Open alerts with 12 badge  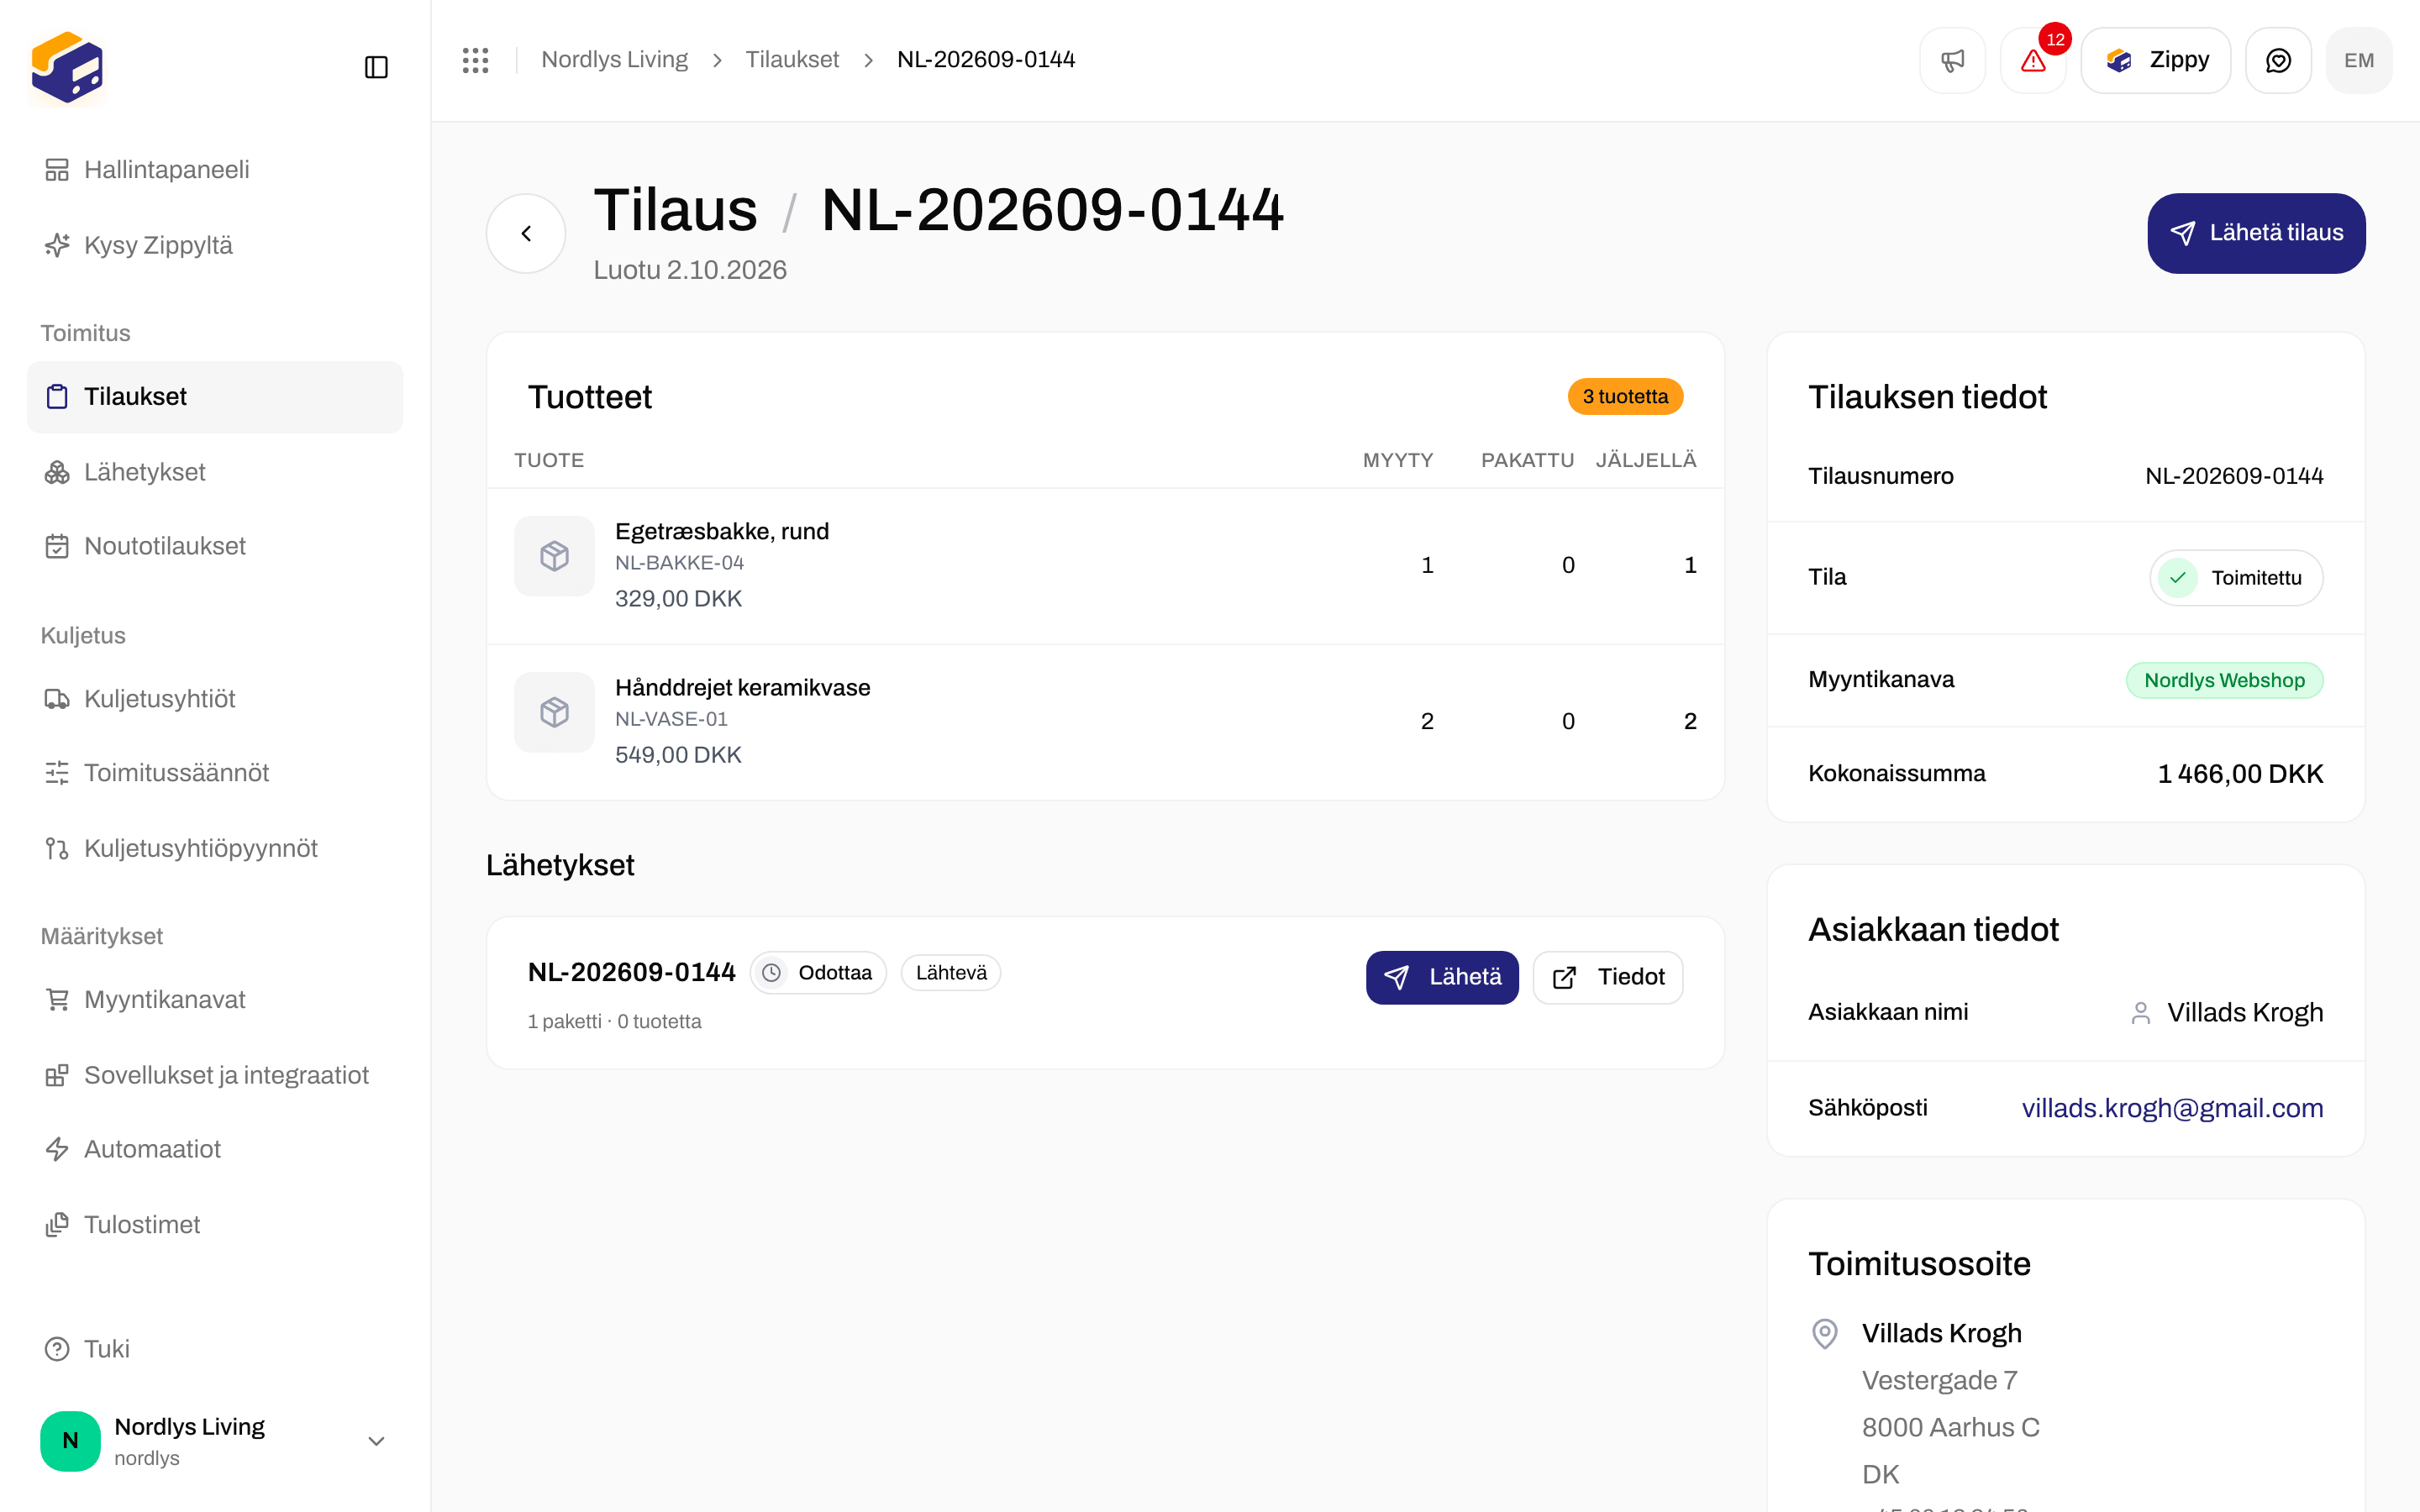(2033, 60)
